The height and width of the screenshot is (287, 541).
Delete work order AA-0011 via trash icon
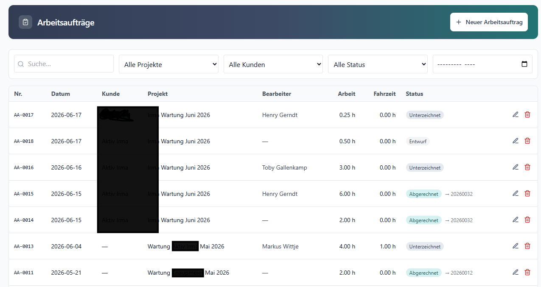point(527,272)
